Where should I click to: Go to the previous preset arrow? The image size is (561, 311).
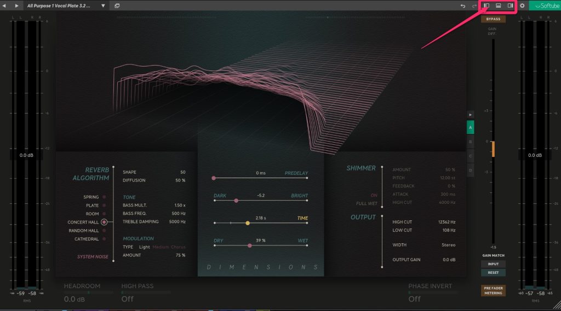5,5
